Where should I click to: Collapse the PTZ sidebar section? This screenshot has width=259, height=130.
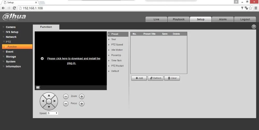[x=8, y=42]
